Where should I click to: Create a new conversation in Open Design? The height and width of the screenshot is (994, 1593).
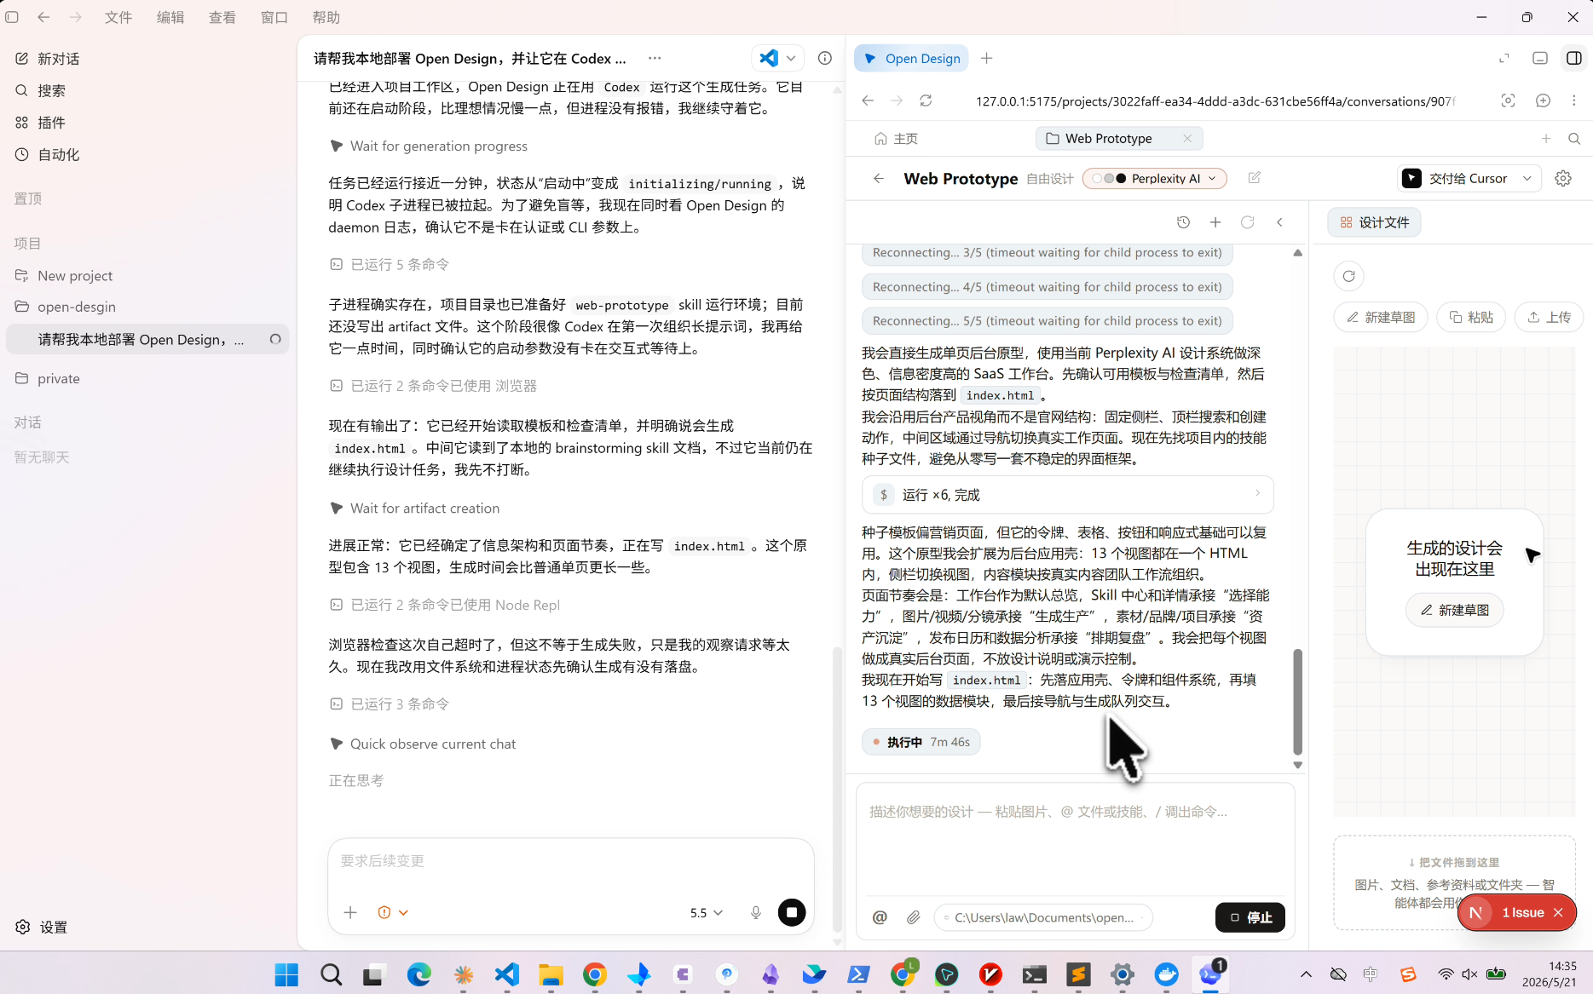pos(1215,222)
